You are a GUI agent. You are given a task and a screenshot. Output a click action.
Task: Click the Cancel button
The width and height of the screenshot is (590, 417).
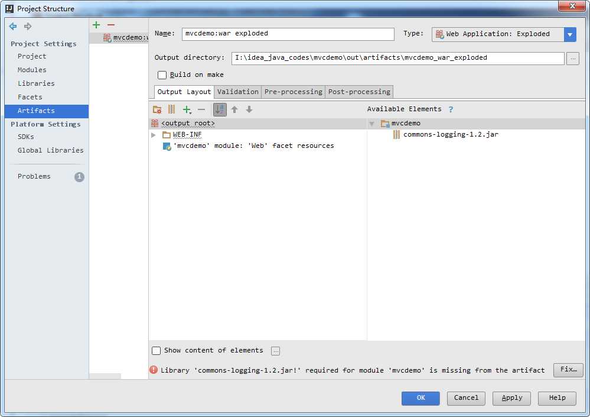[x=466, y=398]
